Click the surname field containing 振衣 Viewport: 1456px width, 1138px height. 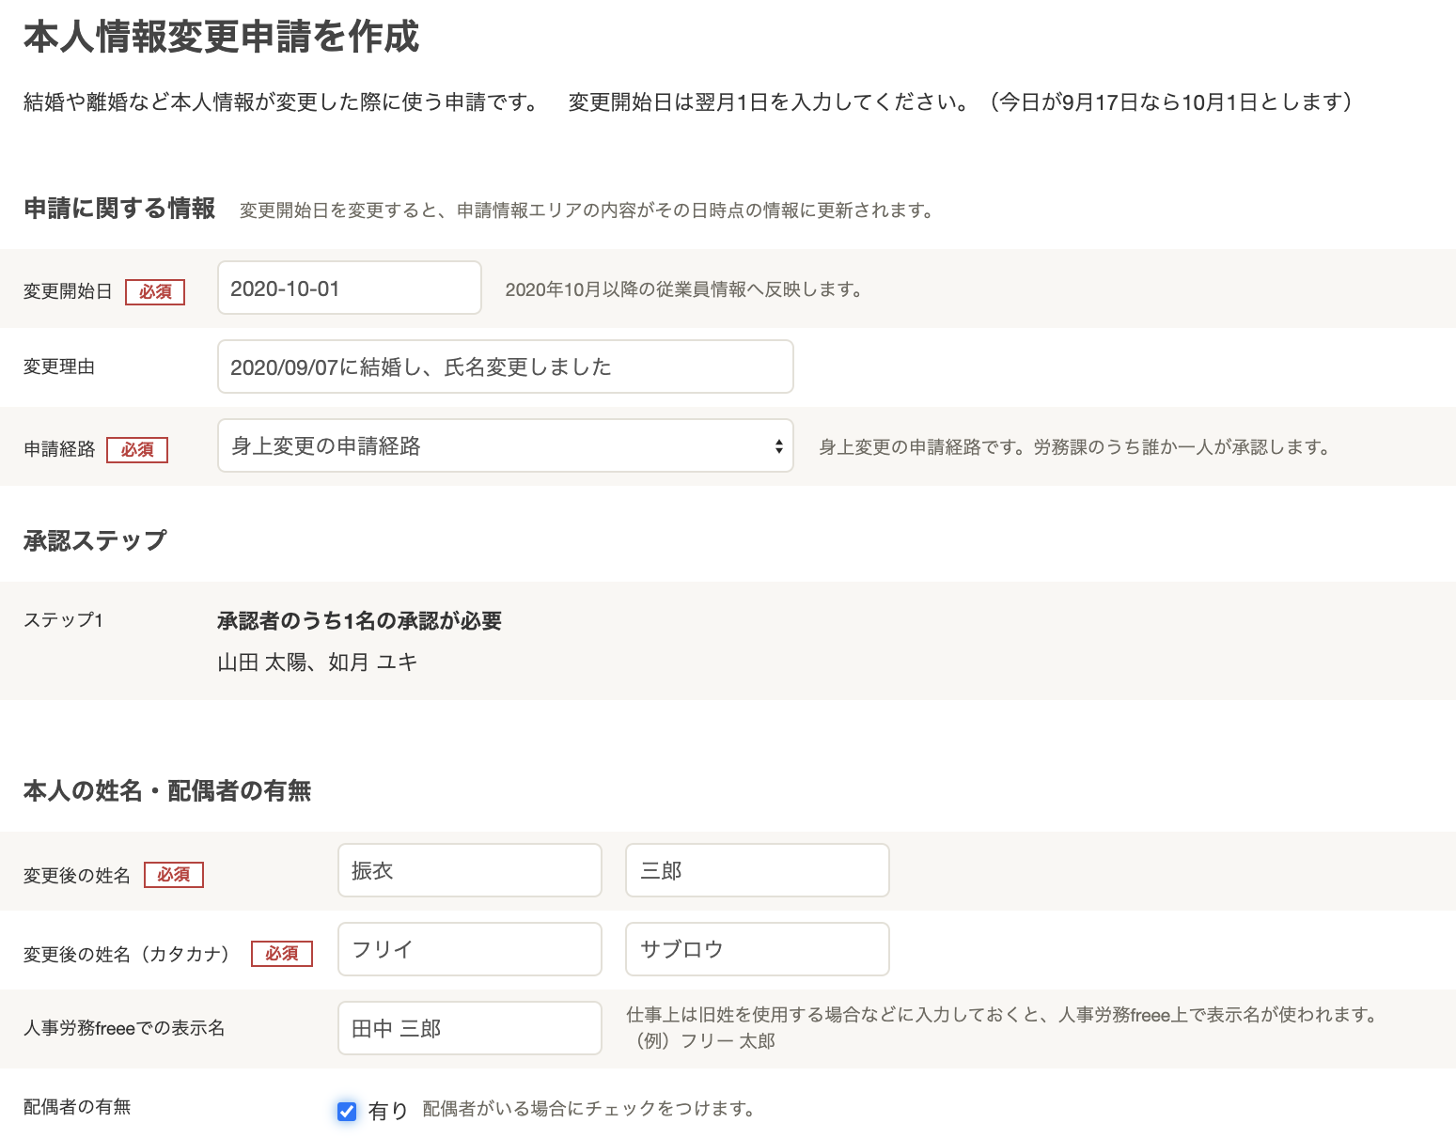pyautogui.click(x=469, y=870)
